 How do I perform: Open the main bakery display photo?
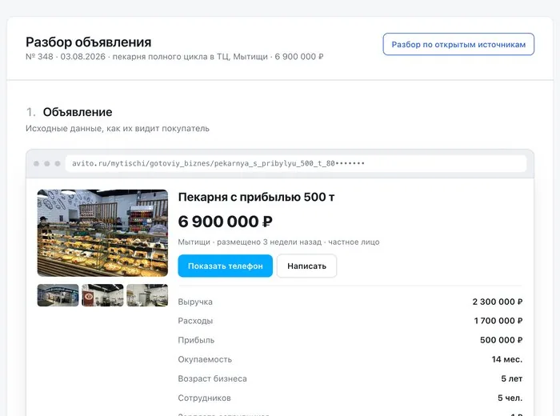pyautogui.click(x=102, y=233)
